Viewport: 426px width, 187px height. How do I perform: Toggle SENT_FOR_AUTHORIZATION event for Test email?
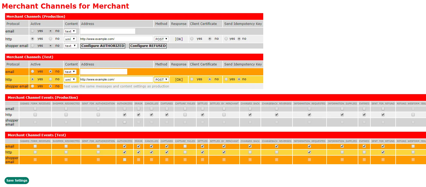click(98, 146)
